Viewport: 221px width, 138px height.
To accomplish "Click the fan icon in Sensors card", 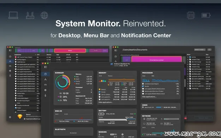I will [123, 134].
